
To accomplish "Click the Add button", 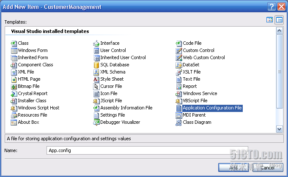I will click(x=233, y=167).
